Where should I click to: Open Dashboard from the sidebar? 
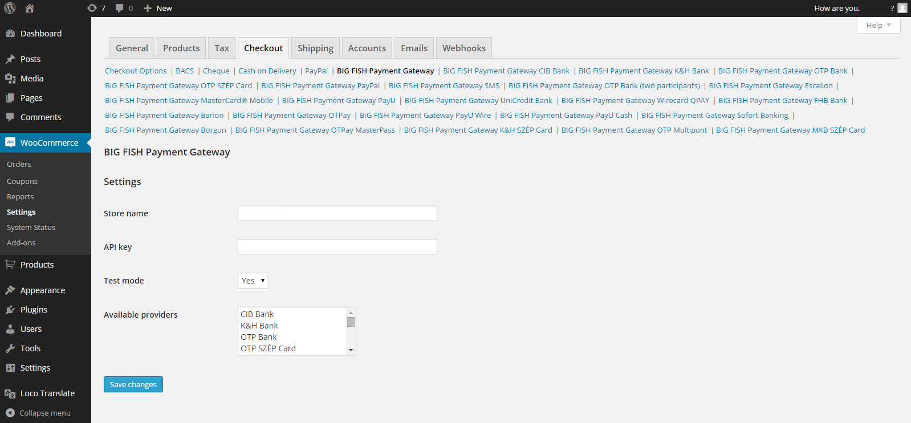41,34
